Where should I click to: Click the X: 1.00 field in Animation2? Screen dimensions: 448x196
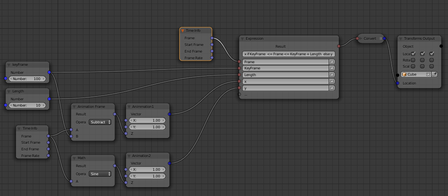point(147,169)
